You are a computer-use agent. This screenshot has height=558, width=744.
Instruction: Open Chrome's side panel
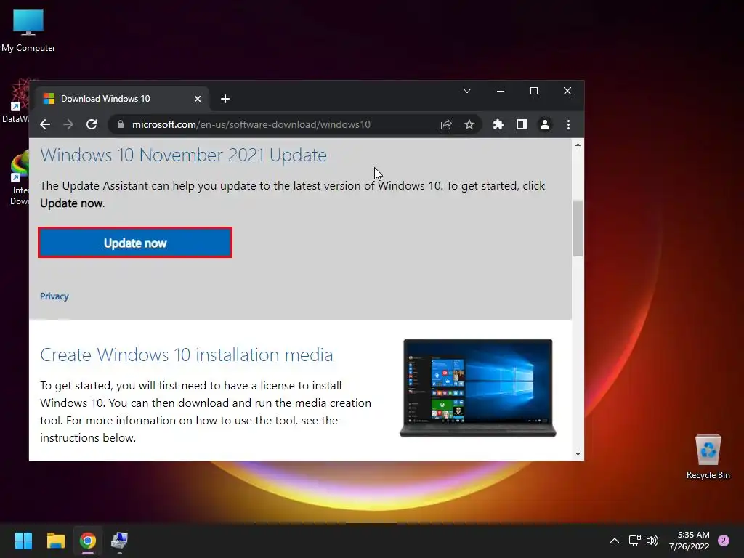point(522,124)
